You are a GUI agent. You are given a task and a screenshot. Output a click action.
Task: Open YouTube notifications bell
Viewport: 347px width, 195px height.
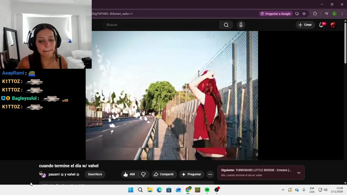tap(322, 25)
